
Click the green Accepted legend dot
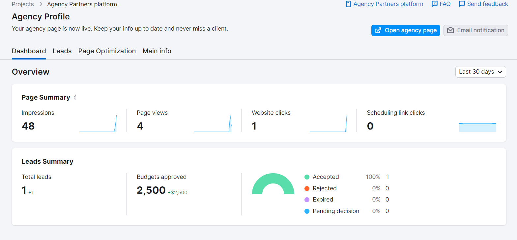point(307,177)
